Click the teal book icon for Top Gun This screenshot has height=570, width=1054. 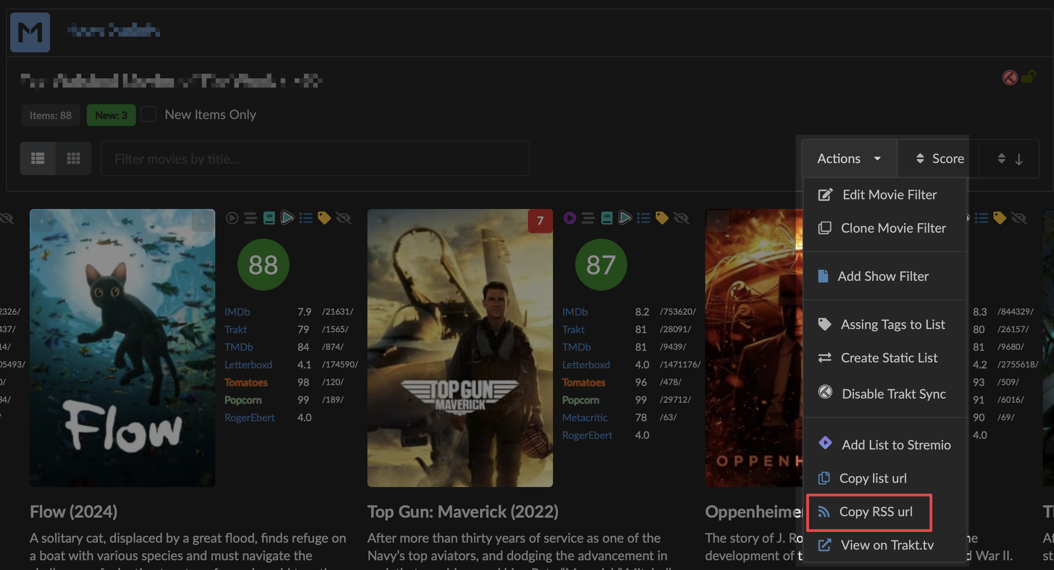[606, 218]
